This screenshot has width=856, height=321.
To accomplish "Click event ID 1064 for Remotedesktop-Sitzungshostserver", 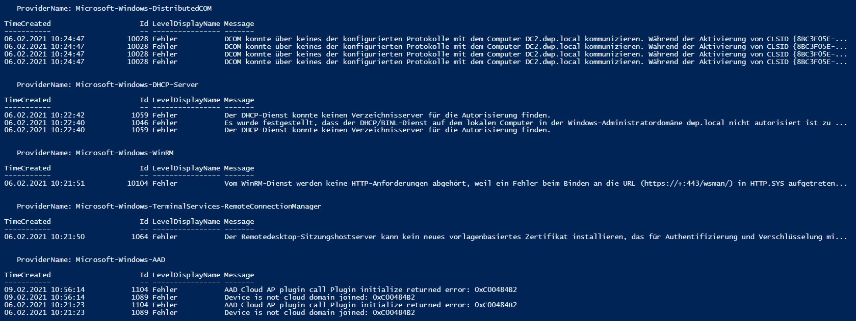I will tap(140, 237).
